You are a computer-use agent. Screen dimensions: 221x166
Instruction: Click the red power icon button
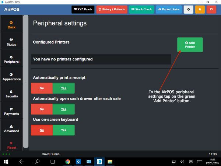[x=211, y=10]
